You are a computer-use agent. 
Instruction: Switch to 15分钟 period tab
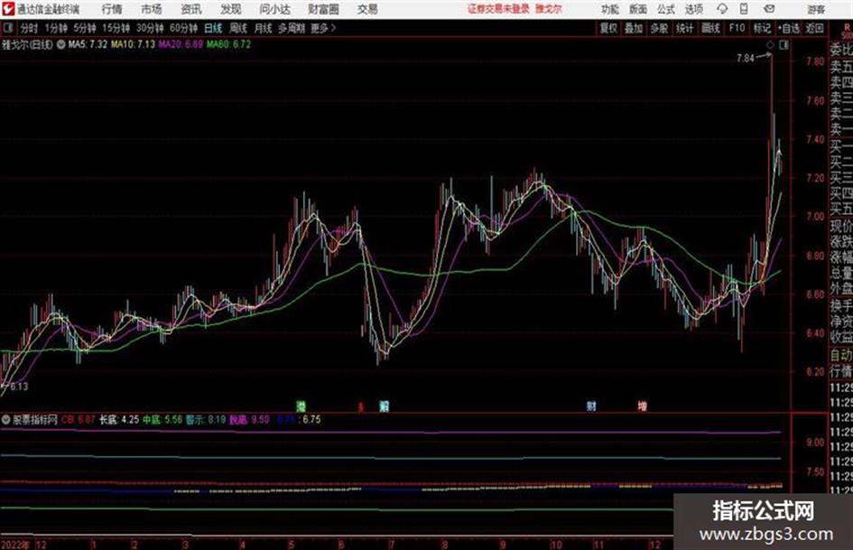click(x=116, y=28)
